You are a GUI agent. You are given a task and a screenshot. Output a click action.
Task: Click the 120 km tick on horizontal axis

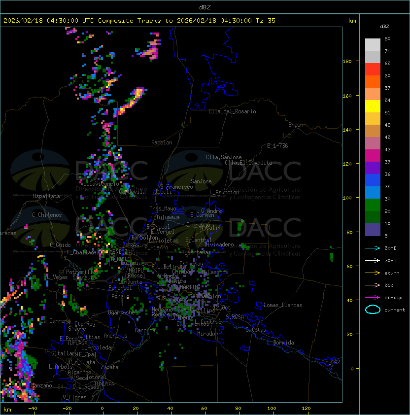(306, 409)
